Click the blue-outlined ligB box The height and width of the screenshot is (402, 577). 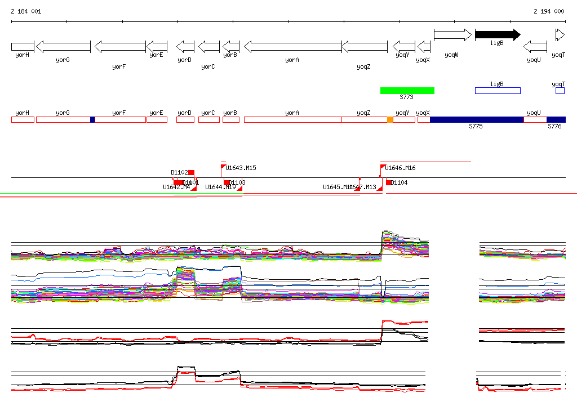point(498,91)
